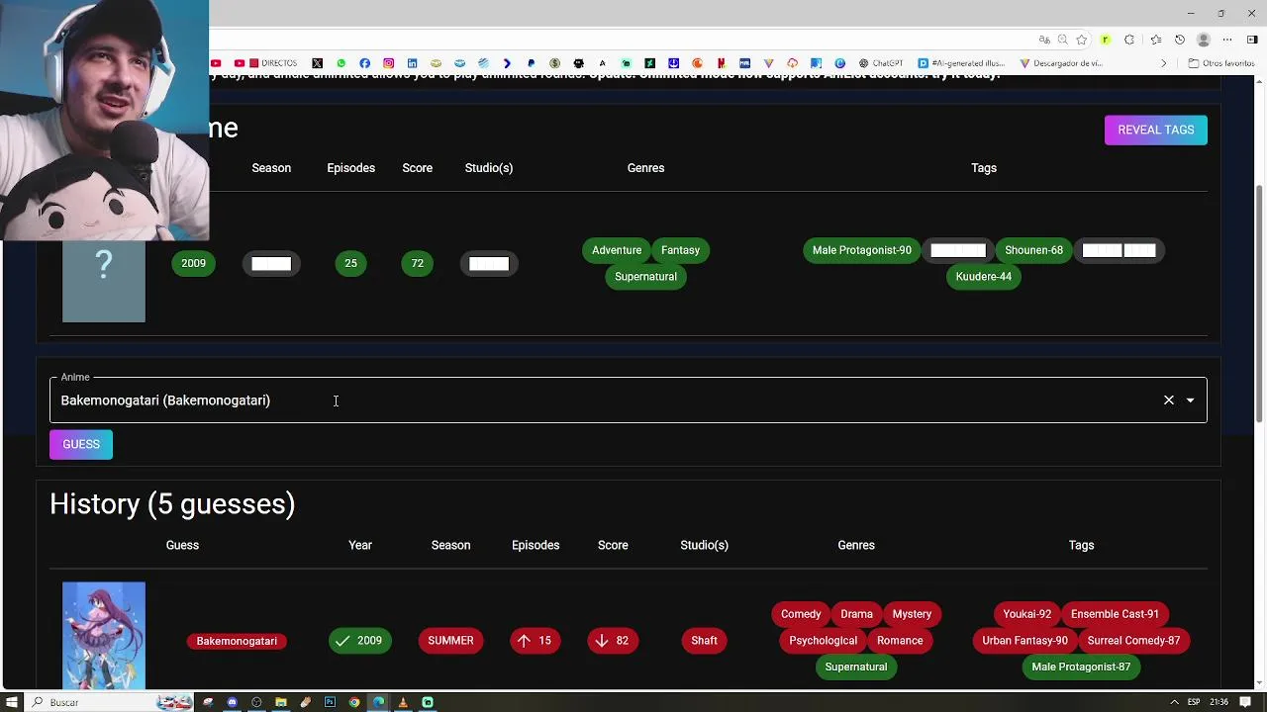The width and height of the screenshot is (1267, 712).
Task: Open the Descargador de vi... bookmark
Action: [1061, 63]
